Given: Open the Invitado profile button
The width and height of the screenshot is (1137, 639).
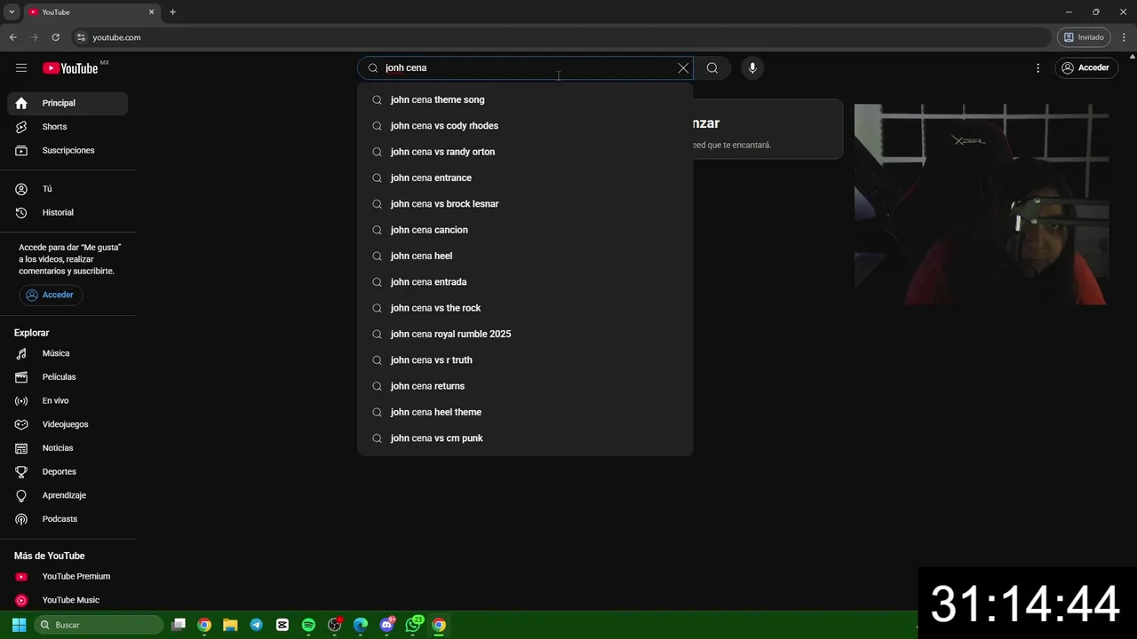Looking at the screenshot, I should [1084, 37].
